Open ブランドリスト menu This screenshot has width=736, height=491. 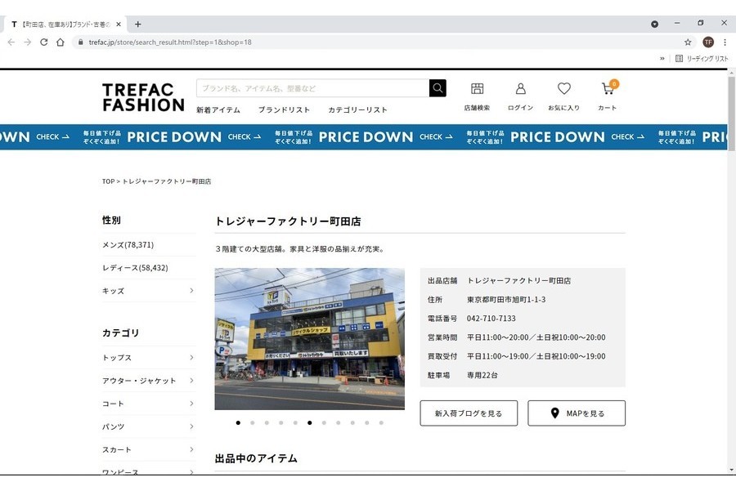click(x=284, y=109)
